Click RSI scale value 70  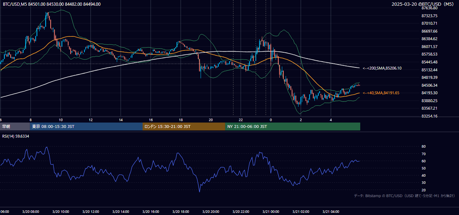point(423,154)
